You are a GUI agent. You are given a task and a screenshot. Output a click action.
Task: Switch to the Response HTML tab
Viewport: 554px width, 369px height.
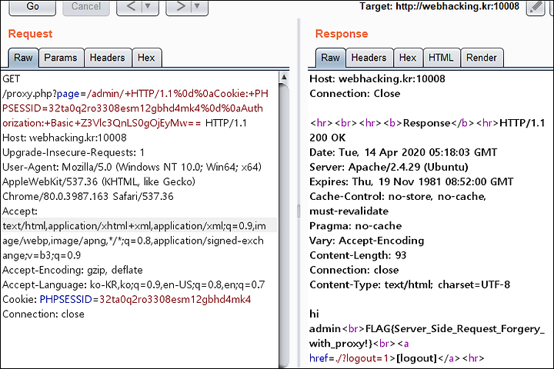441,58
